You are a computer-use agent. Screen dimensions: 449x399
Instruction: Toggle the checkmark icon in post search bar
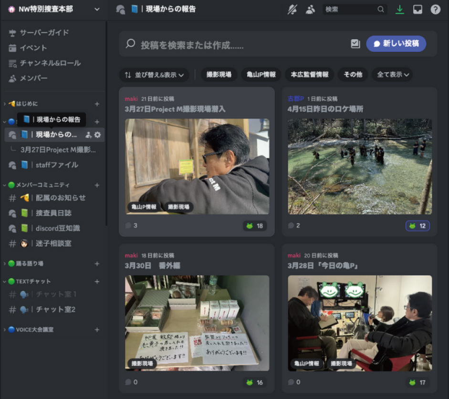[x=355, y=44]
